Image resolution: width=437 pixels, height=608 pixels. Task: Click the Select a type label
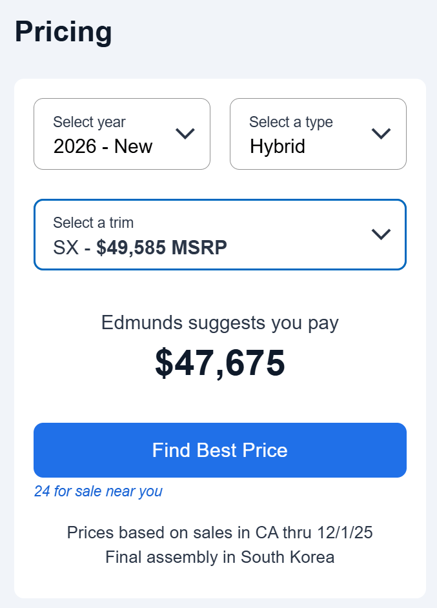(291, 122)
